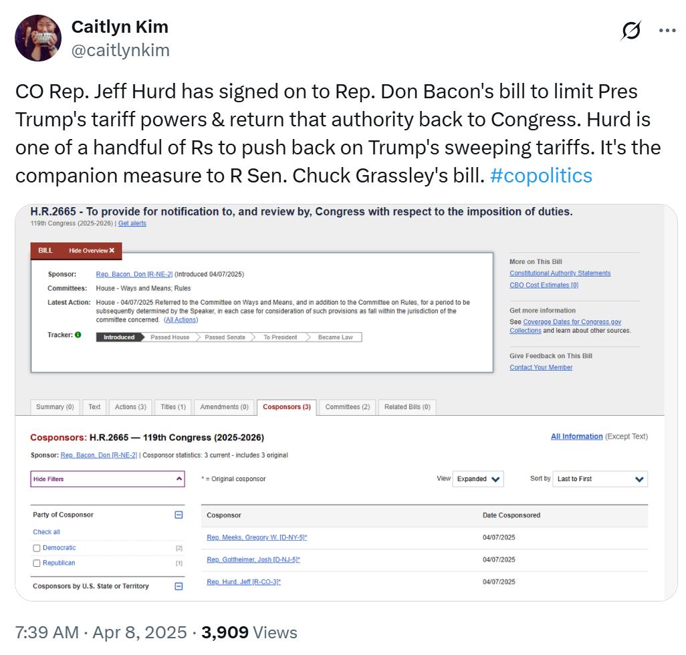Open the tweet's three-dot more menu

[667, 31]
